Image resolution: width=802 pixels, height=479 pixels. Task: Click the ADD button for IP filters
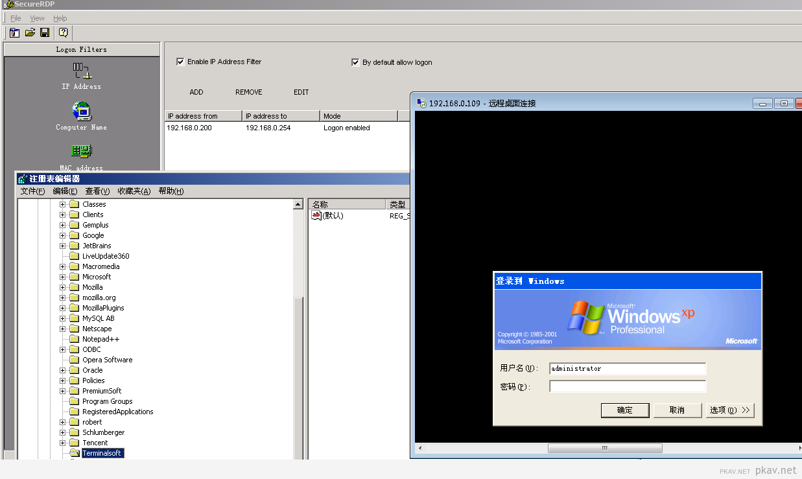[x=196, y=92]
